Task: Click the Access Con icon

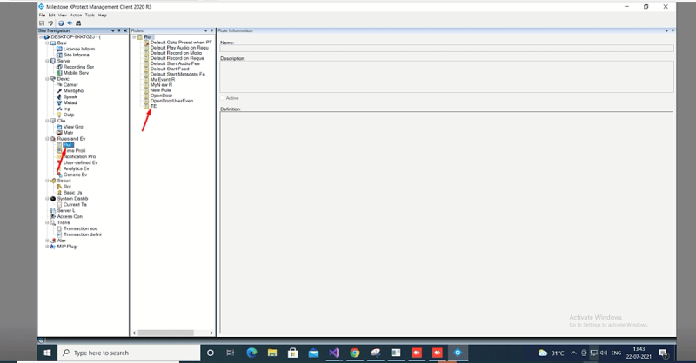Action: click(53, 217)
